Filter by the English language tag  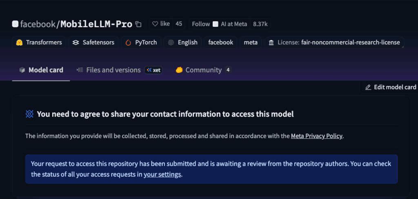(182, 42)
